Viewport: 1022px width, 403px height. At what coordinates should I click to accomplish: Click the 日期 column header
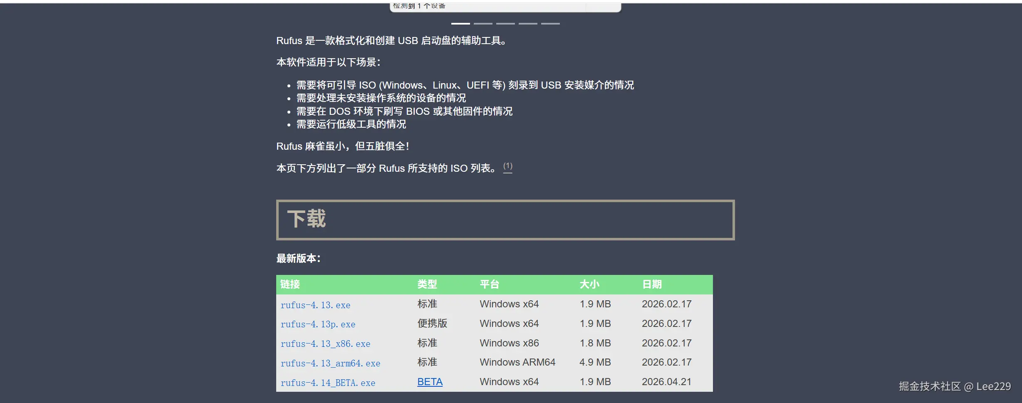652,284
